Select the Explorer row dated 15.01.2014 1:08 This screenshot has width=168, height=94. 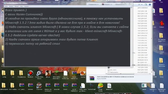[142, 11]
